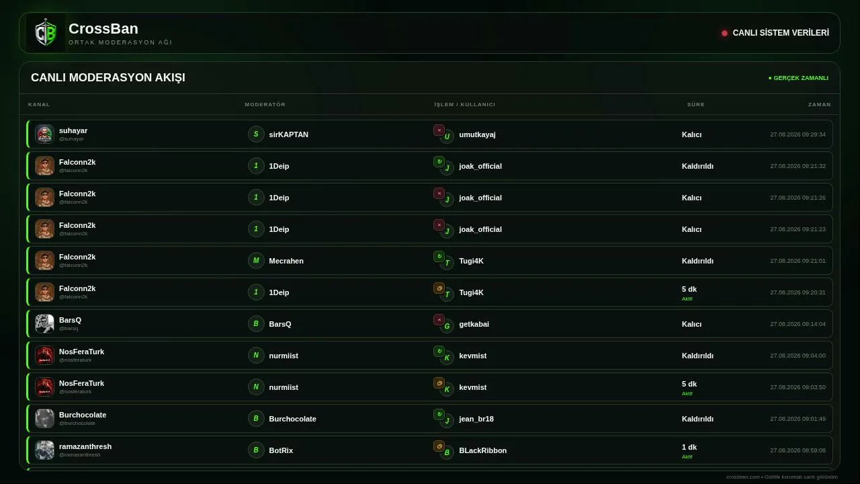Click the Aktif status under 1 dk
Screen dimensions: 860x484
[x=687, y=456]
